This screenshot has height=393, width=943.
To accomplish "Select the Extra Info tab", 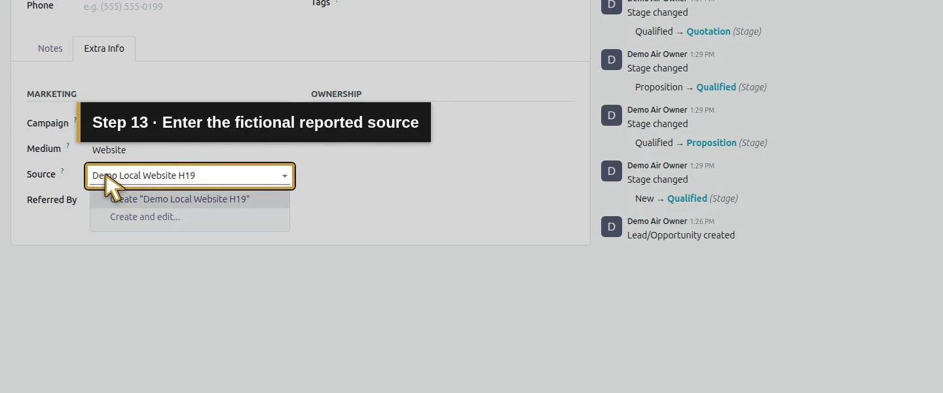I will 104,48.
